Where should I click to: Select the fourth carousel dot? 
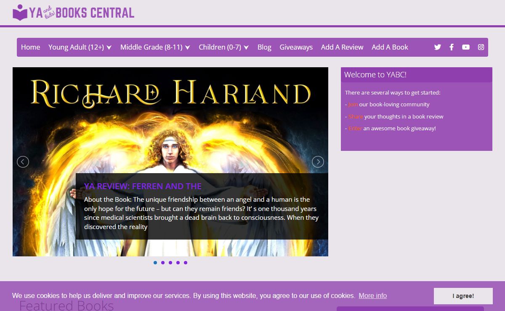(x=178, y=263)
